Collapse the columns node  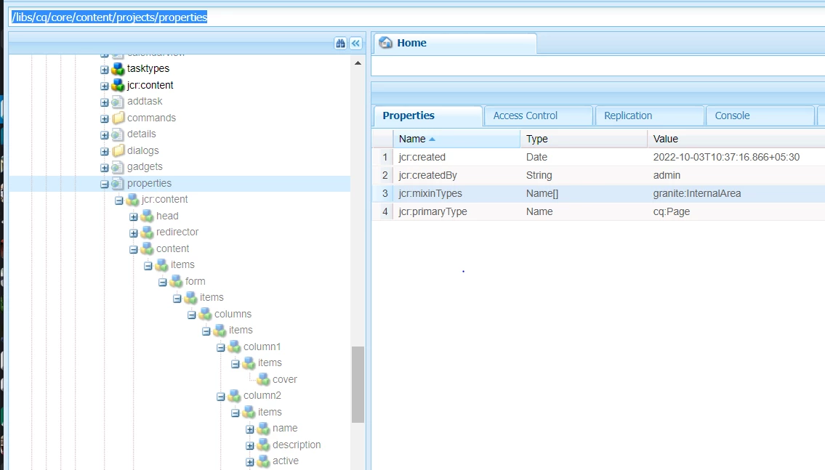[x=191, y=315]
